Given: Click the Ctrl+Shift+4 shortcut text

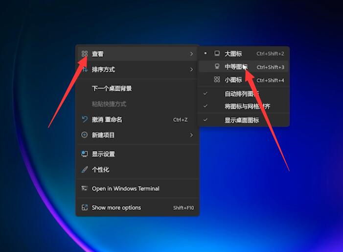Looking at the screenshot, I should click(270, 80).
